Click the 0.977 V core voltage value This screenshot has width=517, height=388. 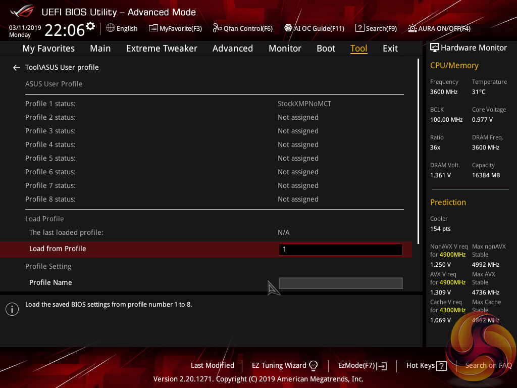pyautogui.click(x=482, y=119)
